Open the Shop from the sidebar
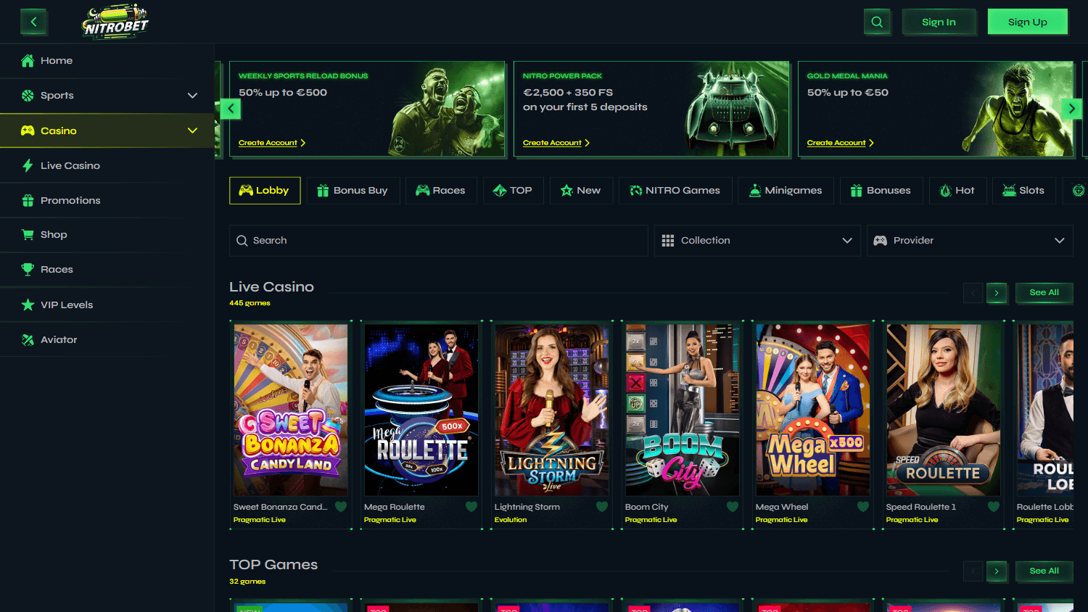 click(x=54, y=234)
